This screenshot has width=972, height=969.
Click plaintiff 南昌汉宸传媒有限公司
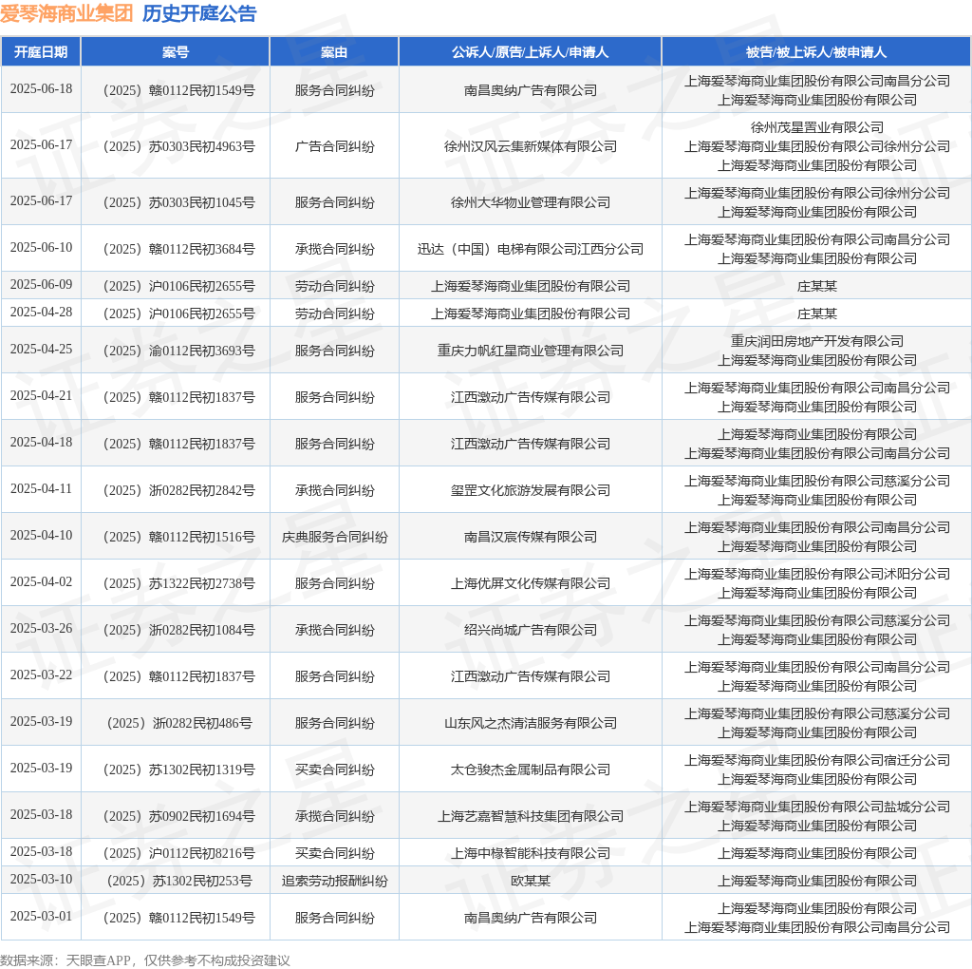point(531,537)
